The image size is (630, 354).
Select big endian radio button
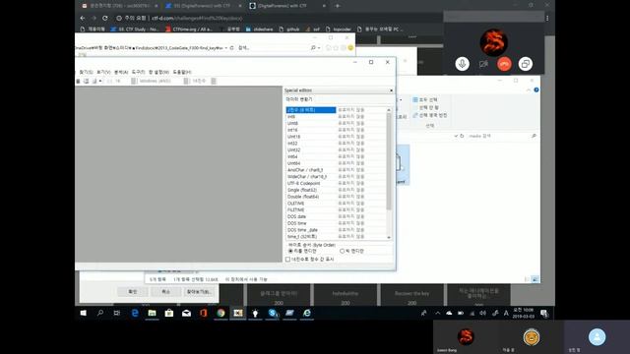coord(342,251)
